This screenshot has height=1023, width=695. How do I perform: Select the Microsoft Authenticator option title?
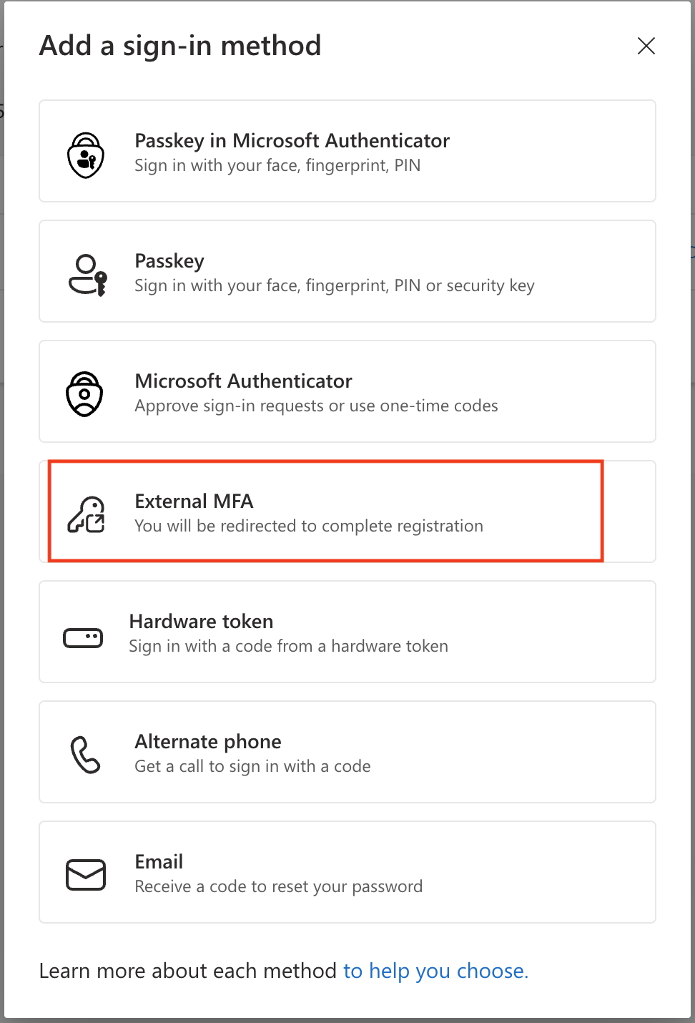pyautogui.click(x=243, y=381)
